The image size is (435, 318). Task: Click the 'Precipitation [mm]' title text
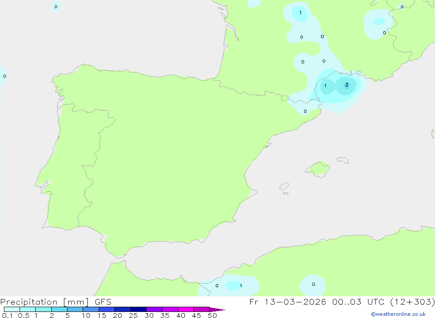44,302
